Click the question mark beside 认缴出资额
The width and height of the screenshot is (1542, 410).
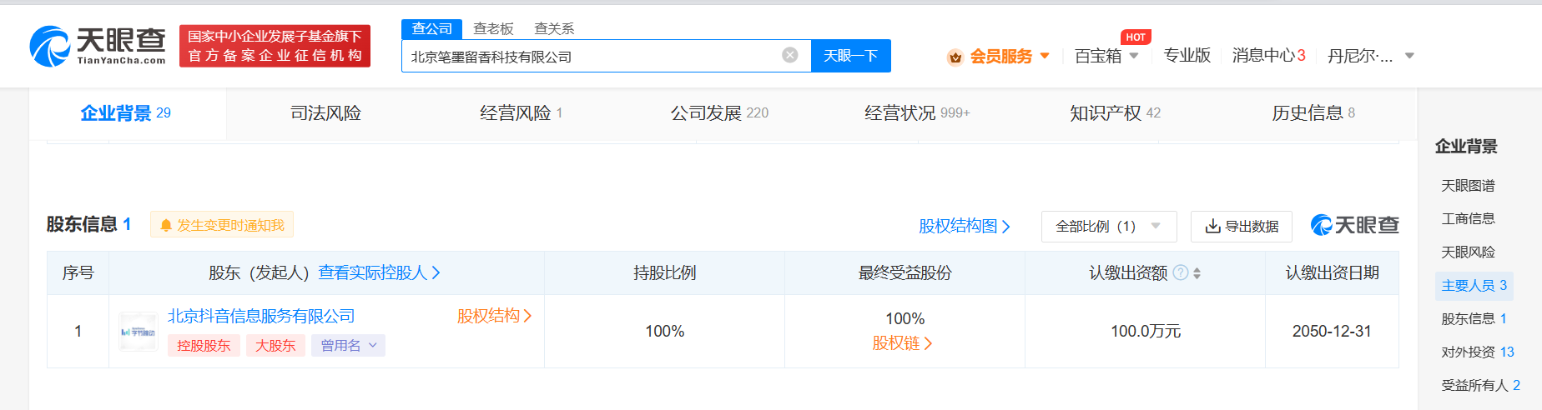[x=1180, y=272]
